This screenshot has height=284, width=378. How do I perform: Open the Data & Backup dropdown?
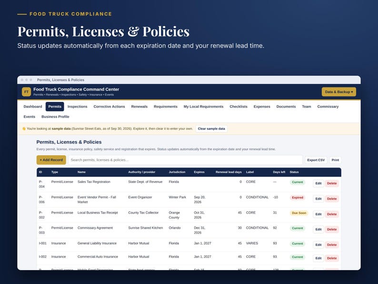338,91
